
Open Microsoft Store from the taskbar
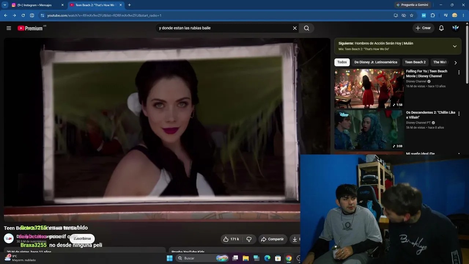coord(278,258)
